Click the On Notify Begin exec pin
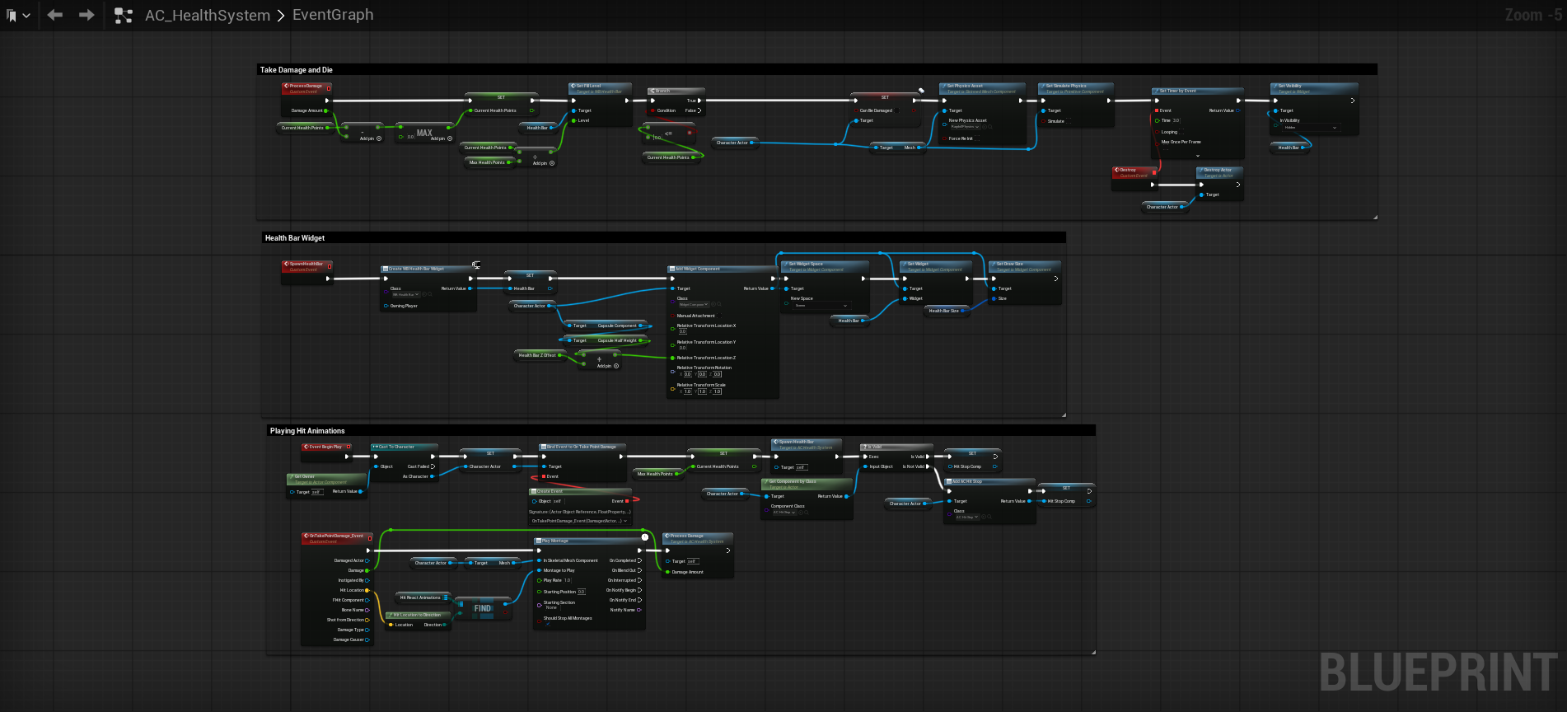 (639, 590)
